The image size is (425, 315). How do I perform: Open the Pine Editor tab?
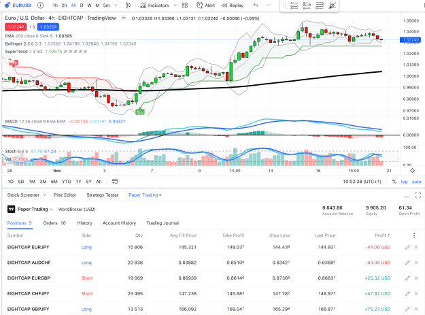coord(65,195)
